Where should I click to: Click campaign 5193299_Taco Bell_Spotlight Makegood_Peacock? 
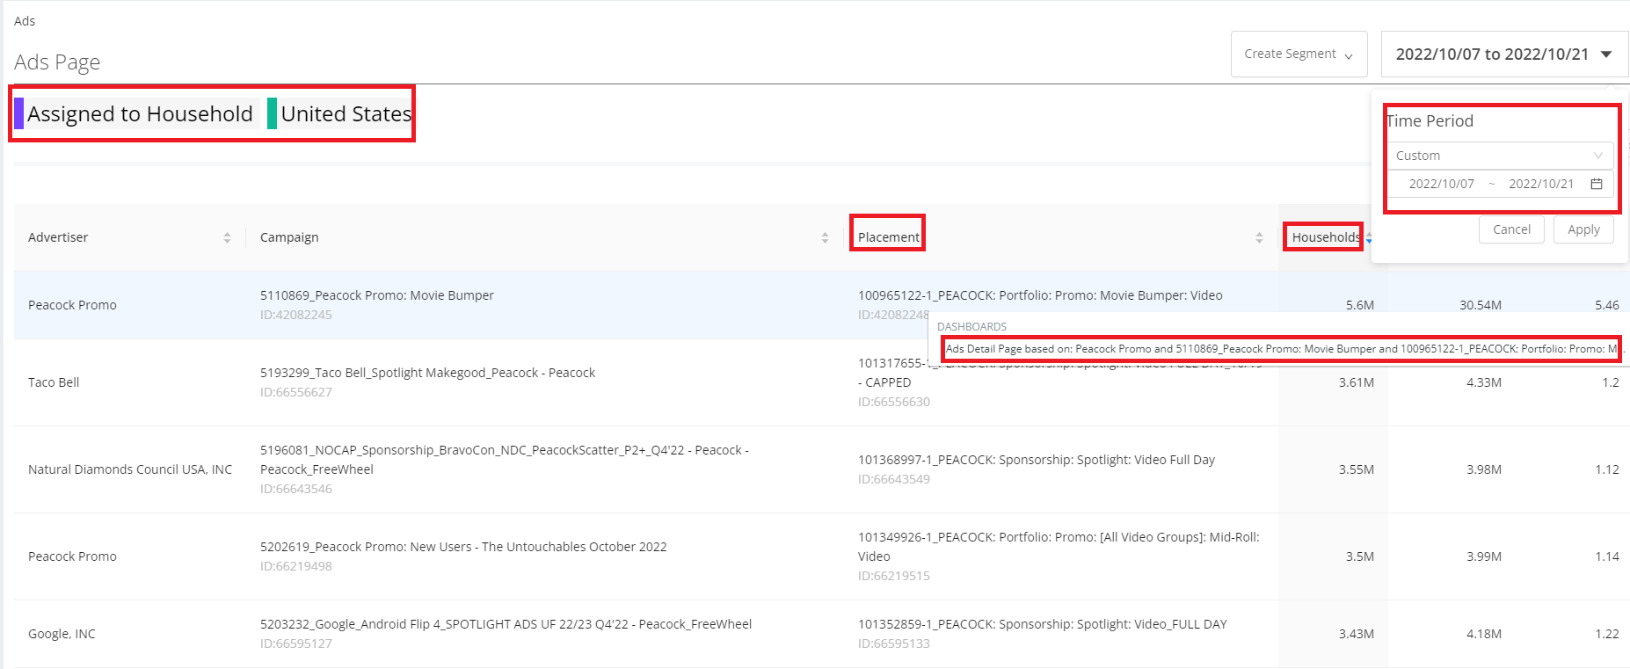[427, 373]
